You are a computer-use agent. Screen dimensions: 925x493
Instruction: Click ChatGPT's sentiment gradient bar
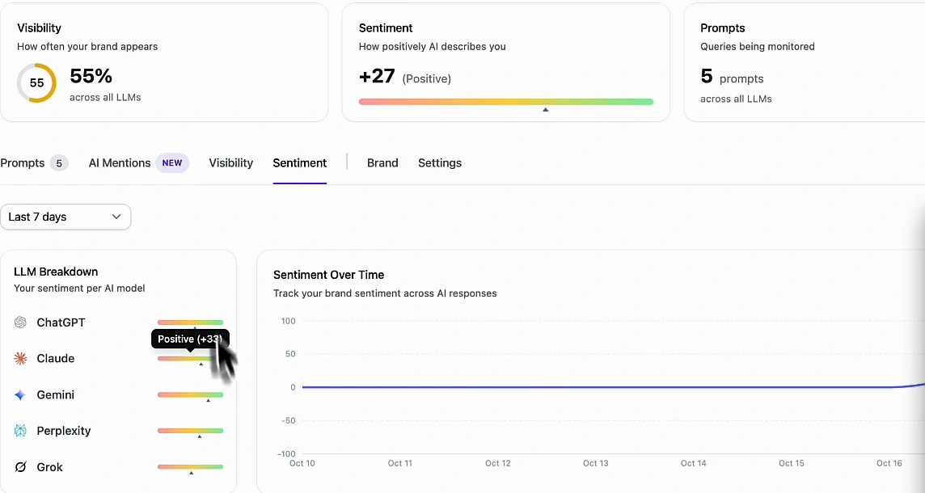(190, 322)
